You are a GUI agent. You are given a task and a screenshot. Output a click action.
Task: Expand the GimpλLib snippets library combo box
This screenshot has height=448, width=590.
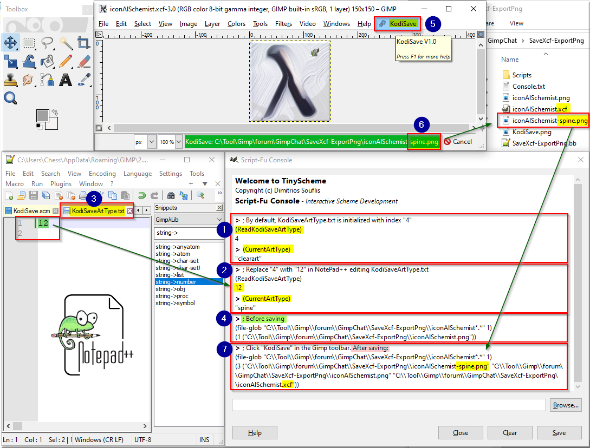tap(189, 220)
